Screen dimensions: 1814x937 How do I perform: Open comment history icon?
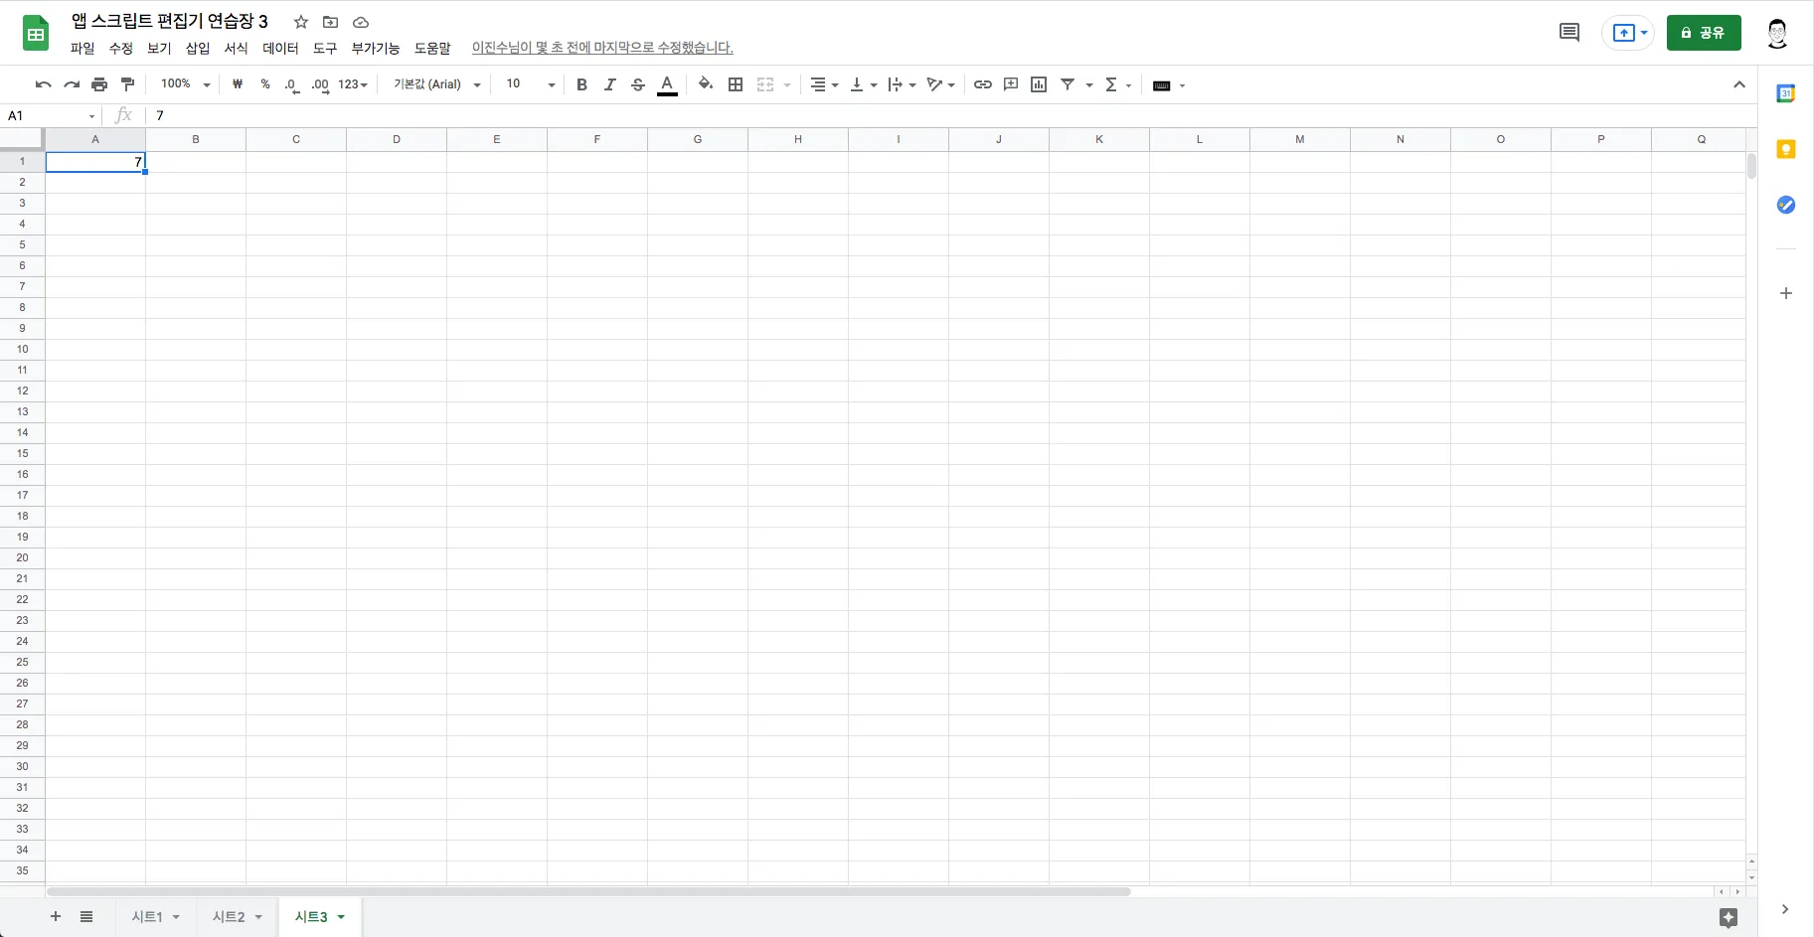coord(1569,33)
